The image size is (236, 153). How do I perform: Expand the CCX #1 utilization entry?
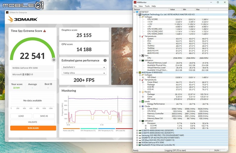pyautogui.click(x=146, y=128)
